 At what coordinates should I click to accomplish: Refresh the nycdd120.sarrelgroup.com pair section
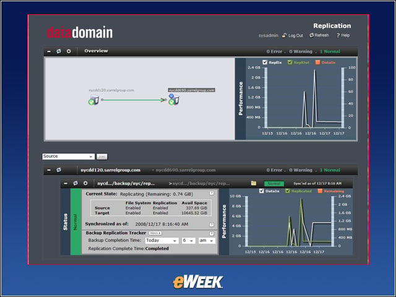59,170
